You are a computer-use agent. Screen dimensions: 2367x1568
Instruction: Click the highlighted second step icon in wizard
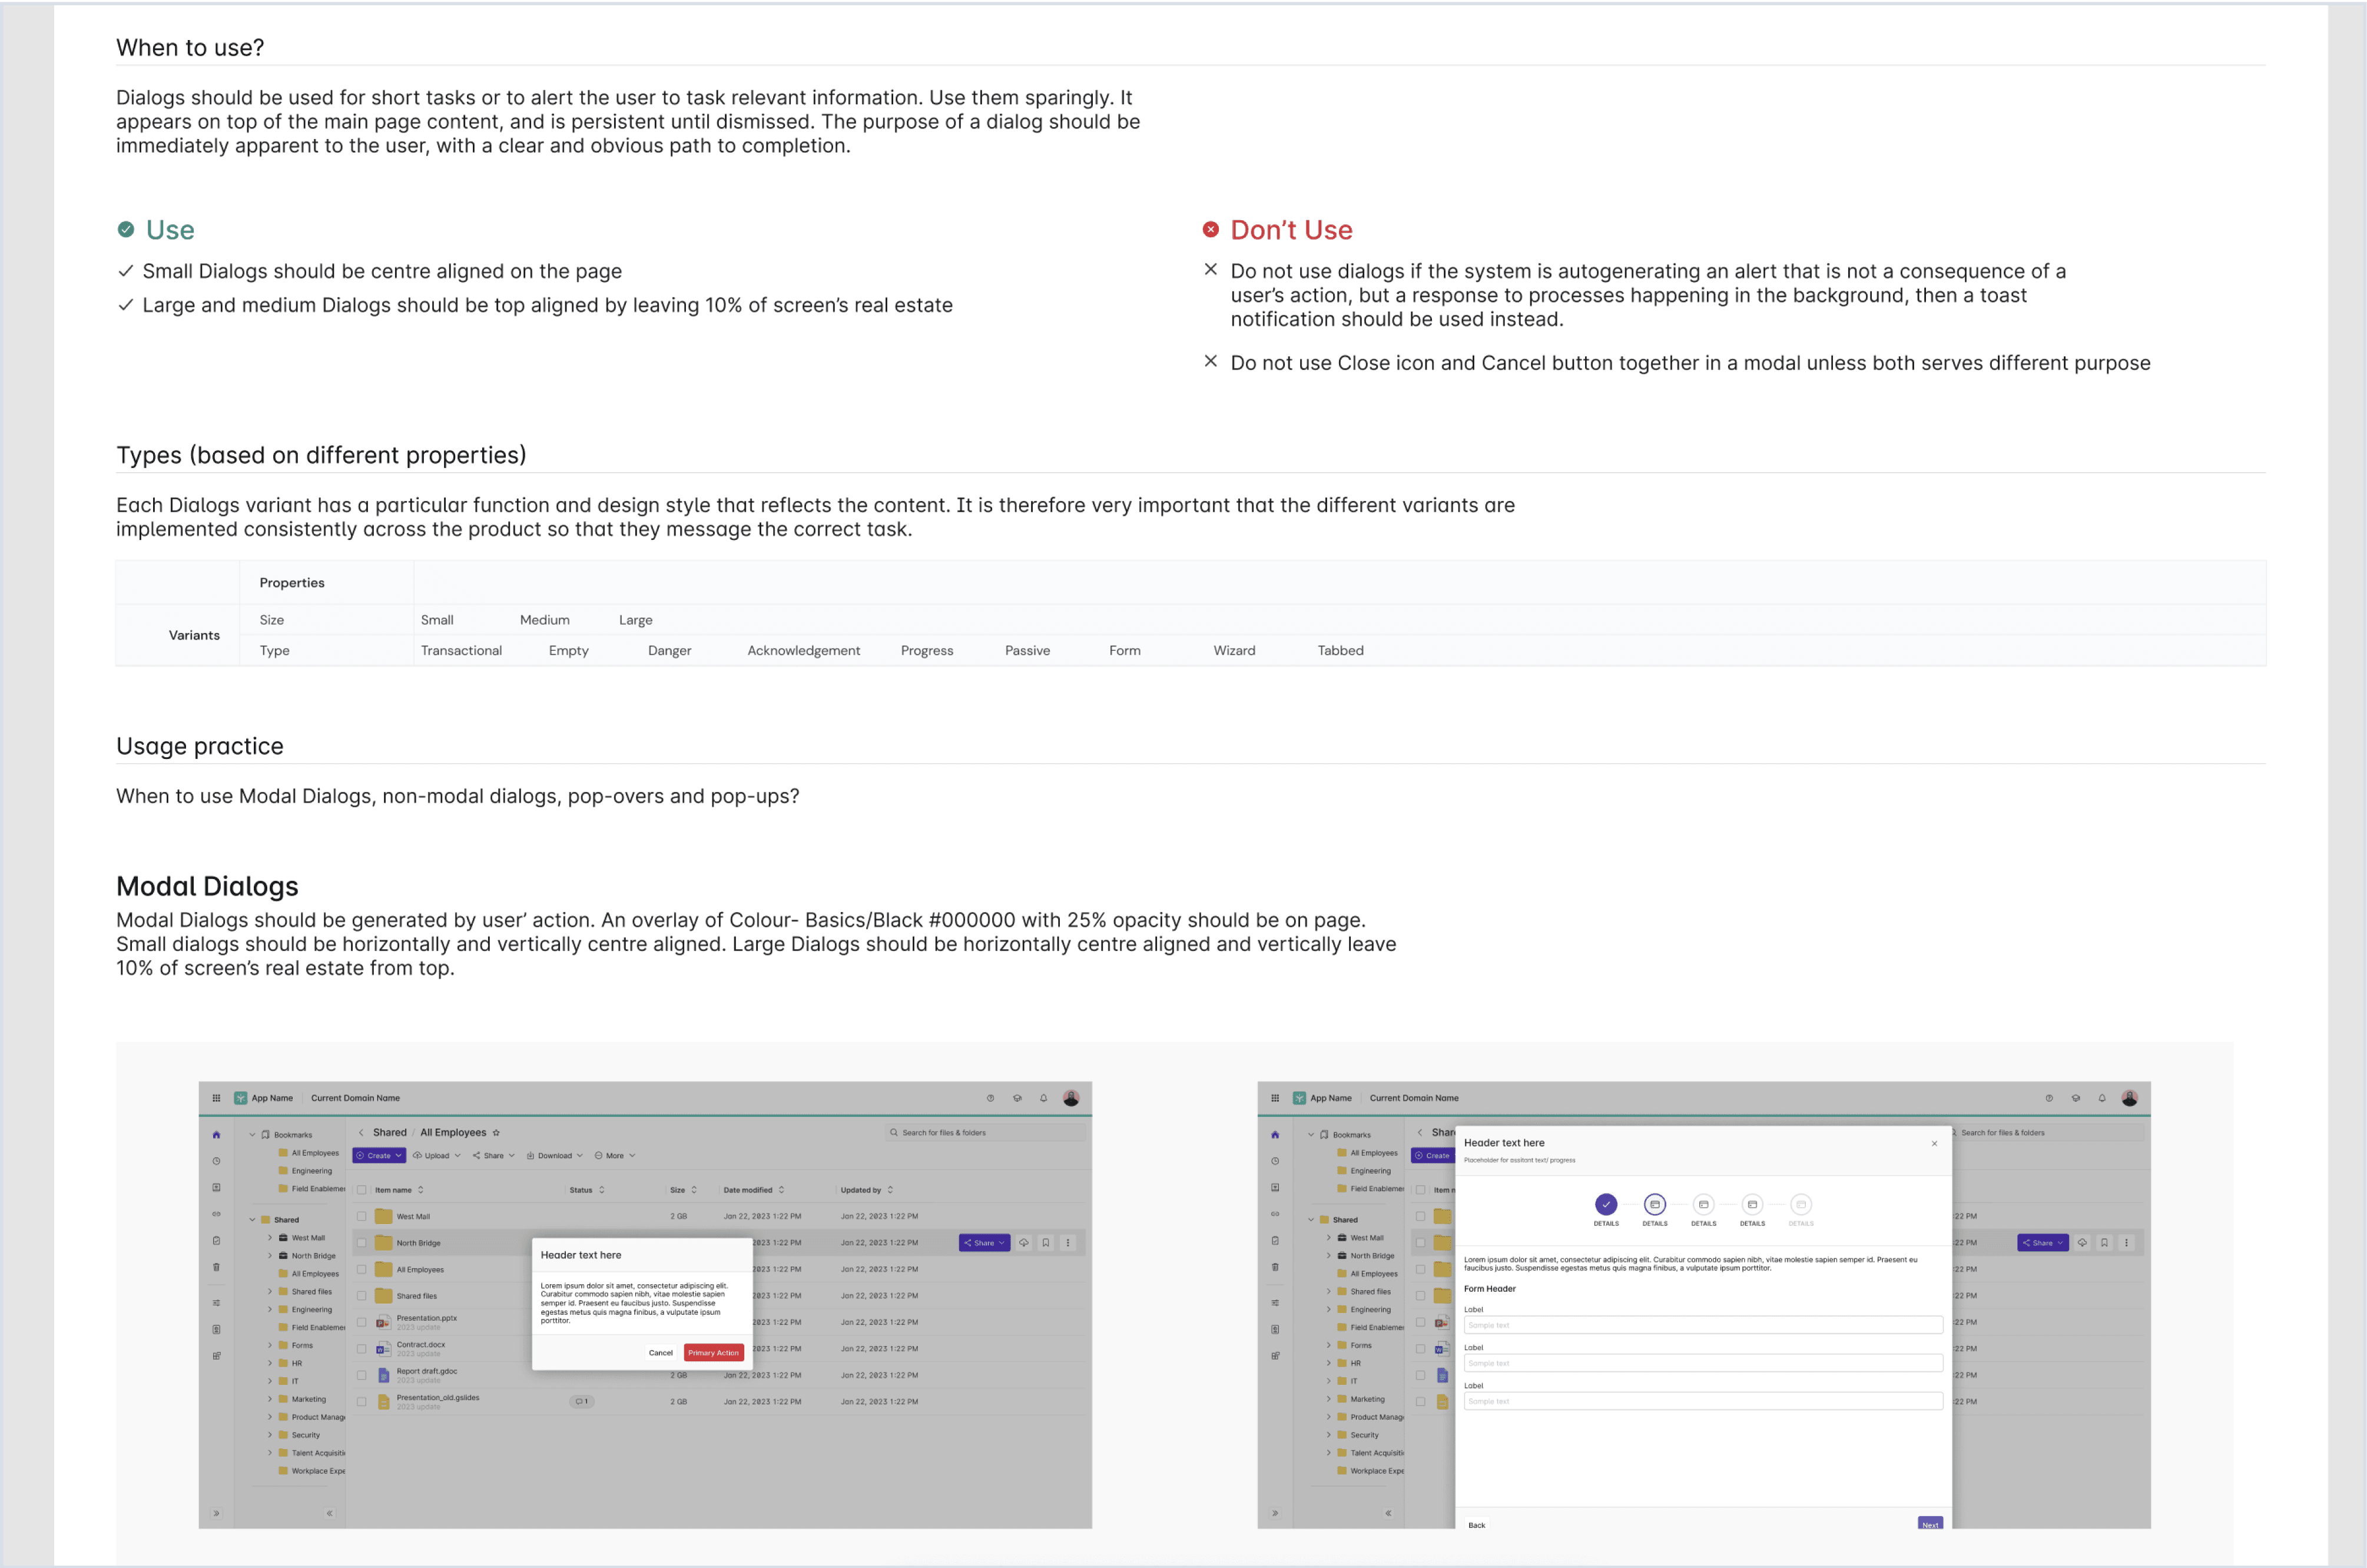tap(1655, 1205)
